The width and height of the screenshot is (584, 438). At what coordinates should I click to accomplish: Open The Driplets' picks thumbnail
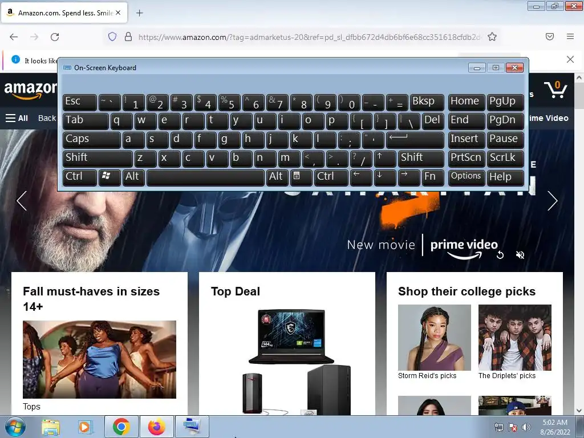click(515, 338)
